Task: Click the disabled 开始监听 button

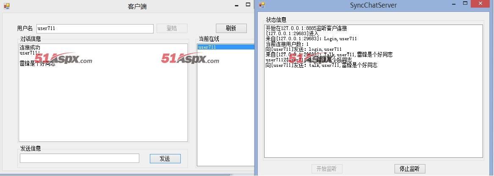Action: tap(327, 168)
